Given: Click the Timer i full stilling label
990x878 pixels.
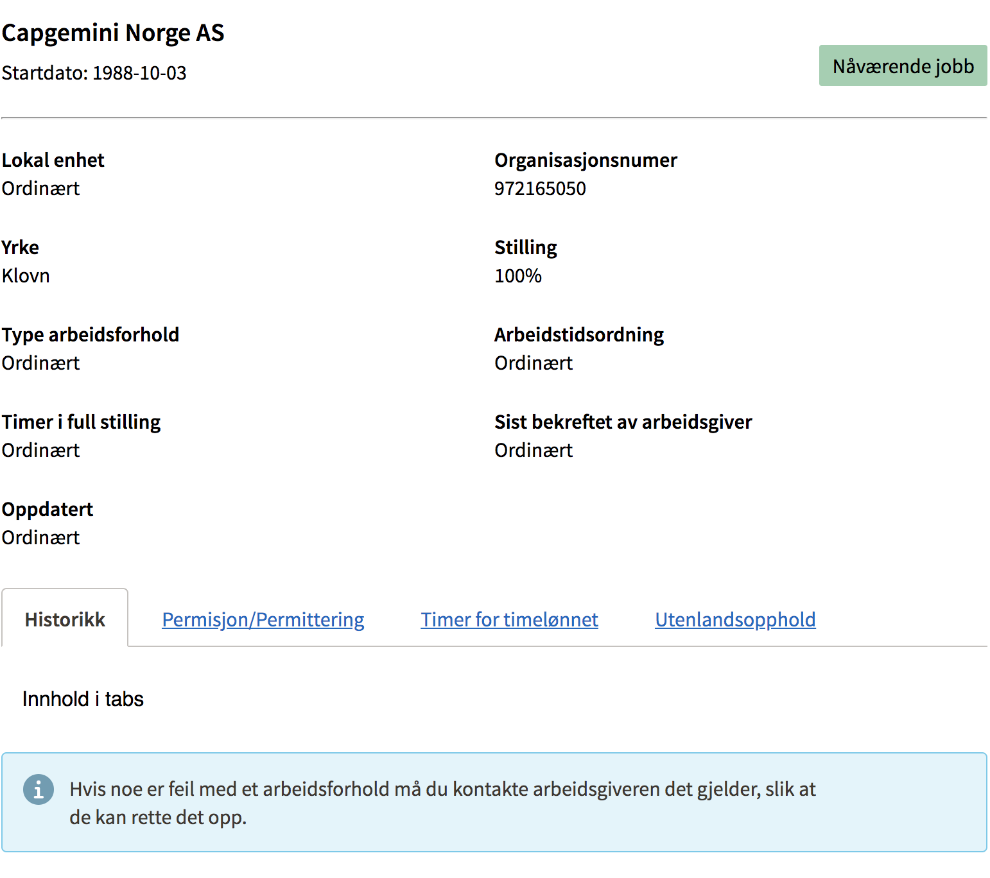Looking at the screenshot, I should 81,422.
